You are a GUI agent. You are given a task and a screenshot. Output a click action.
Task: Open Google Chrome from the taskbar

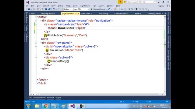tap(46, 106)
